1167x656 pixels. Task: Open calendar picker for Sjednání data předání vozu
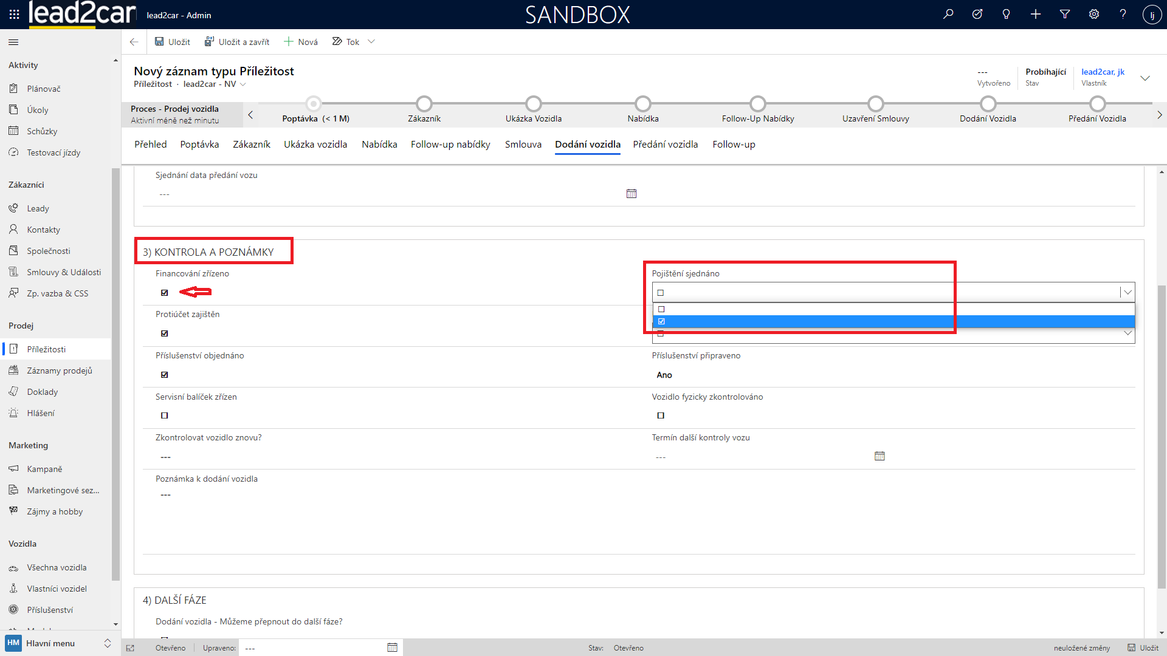click(x=632, y=194)
